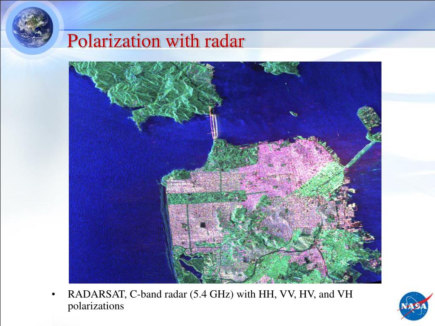Click the San Francisco radar image

pos(225,172)
